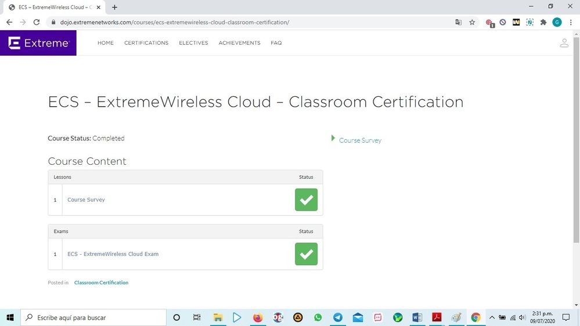Close the ECS ExtremeWireless Cloud tab
Screen dimensions: 580x326
[x=98, y=8]
